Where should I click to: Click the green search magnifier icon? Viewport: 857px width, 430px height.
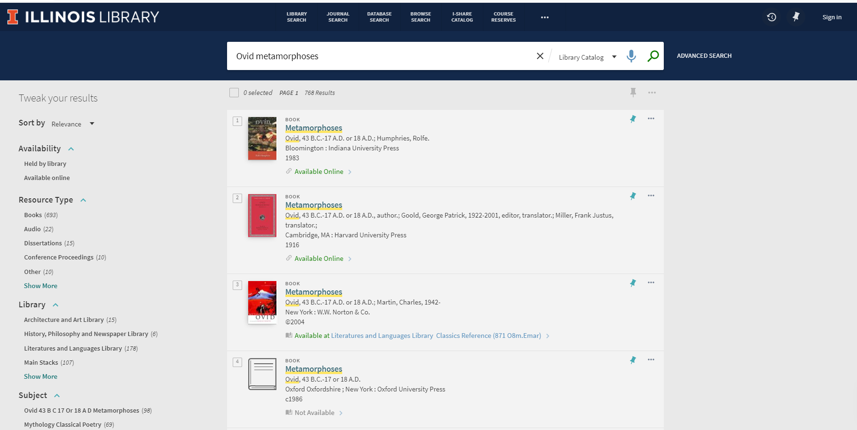pyautogui.click(x=653, y=56)
